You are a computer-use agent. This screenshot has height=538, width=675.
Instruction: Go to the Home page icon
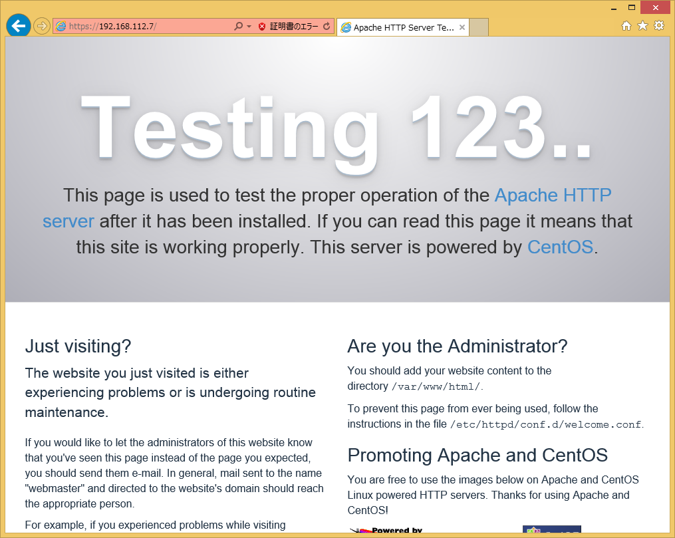626,26
